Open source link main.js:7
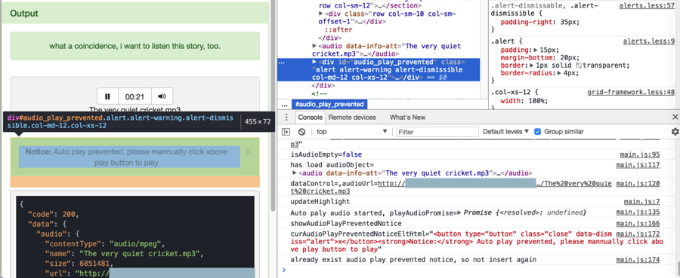680x278 pixels. click(x=641, y=201)
